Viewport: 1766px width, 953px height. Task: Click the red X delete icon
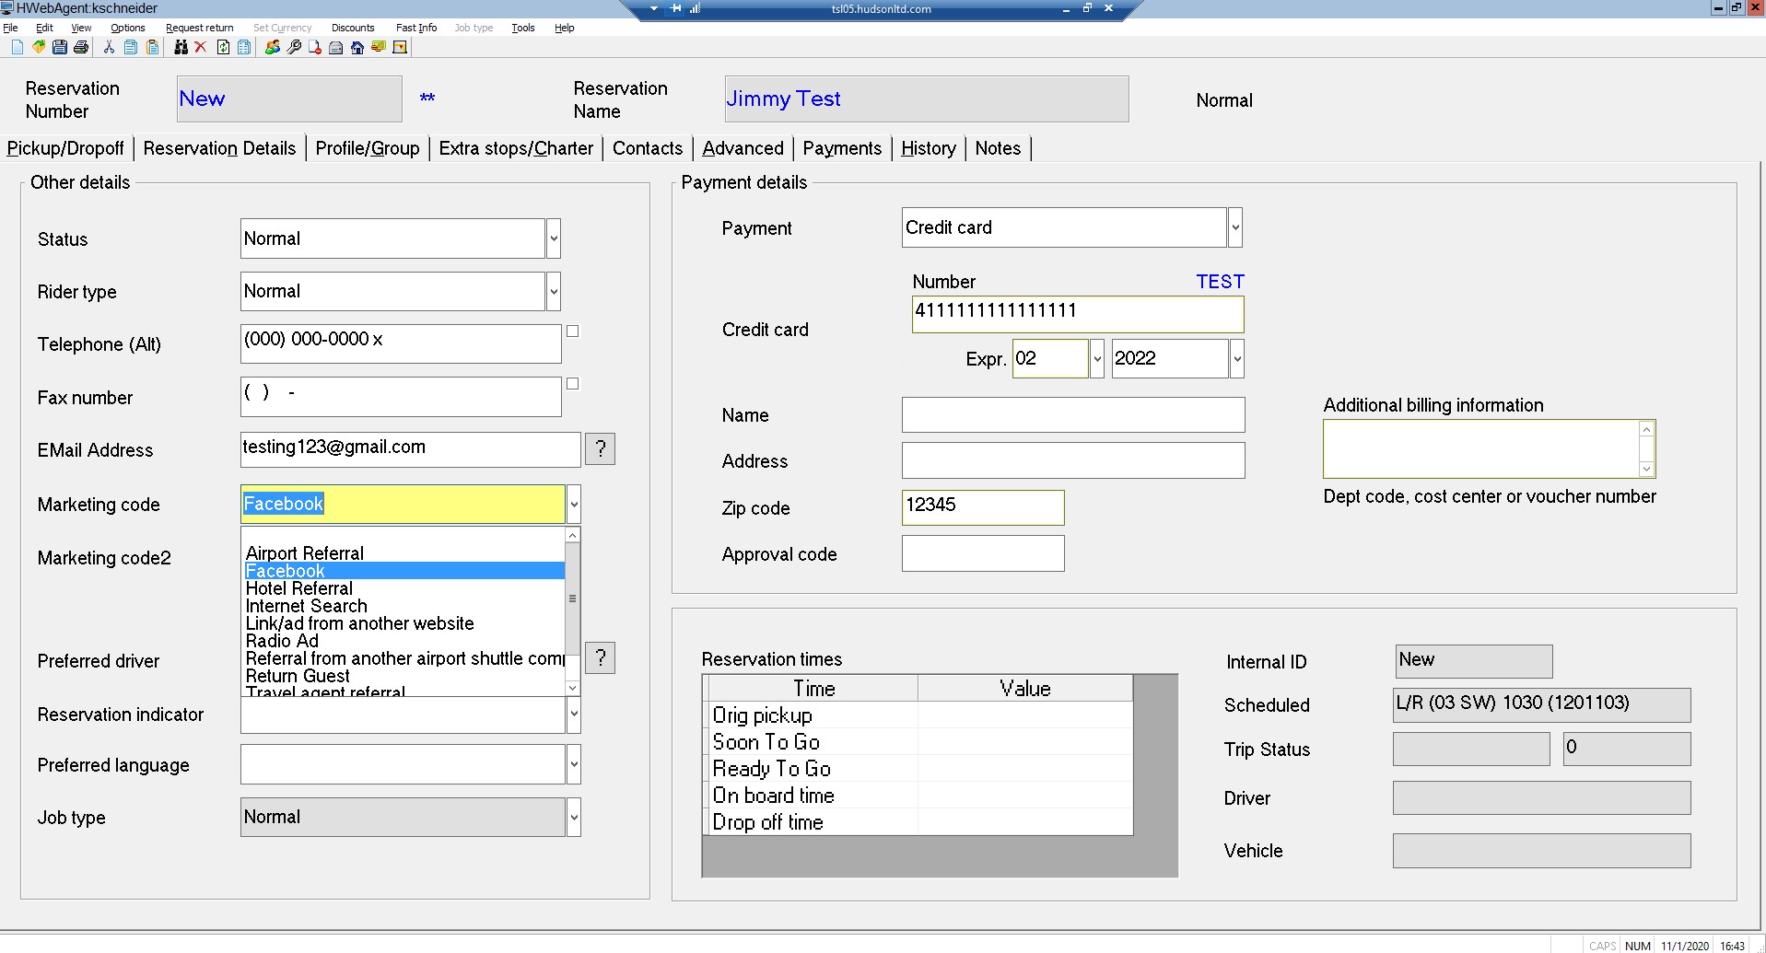click(x=200, y=47)
